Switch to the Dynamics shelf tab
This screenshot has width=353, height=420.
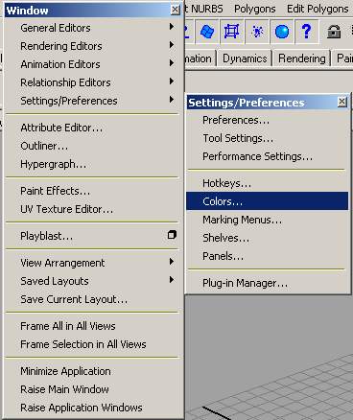245,58
